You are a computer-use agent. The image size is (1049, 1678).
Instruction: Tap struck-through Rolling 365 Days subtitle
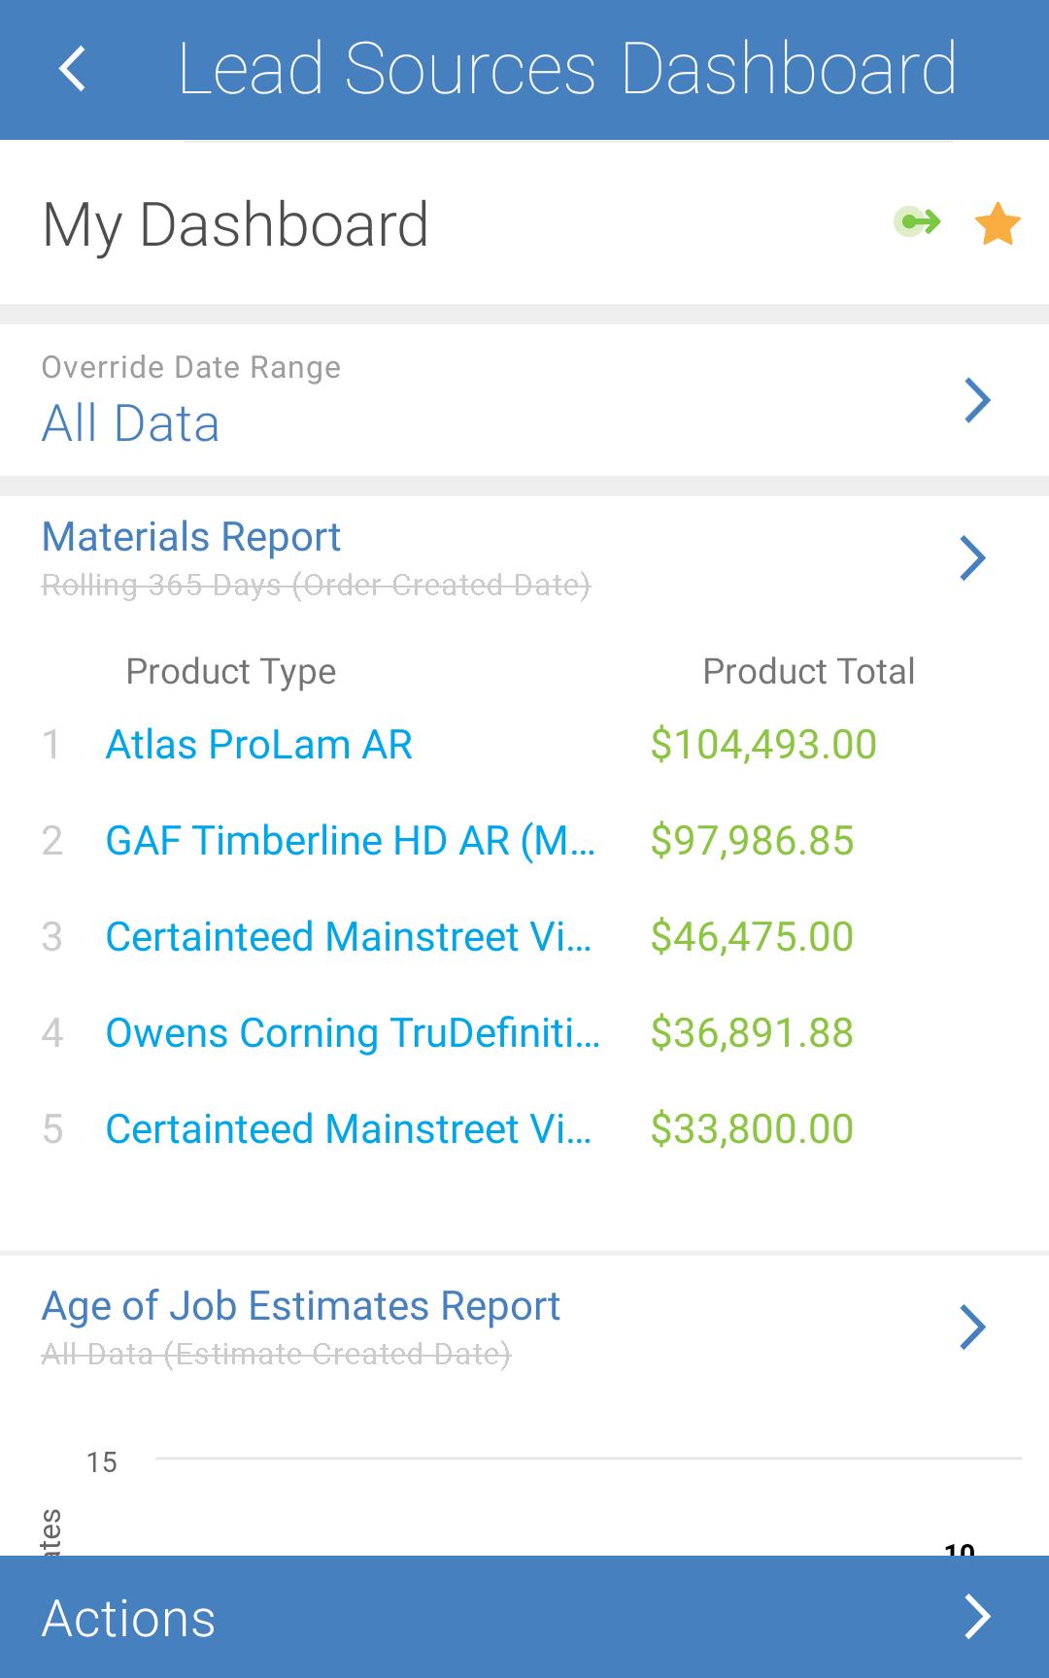pyautogui.click(x=316, y=586)
